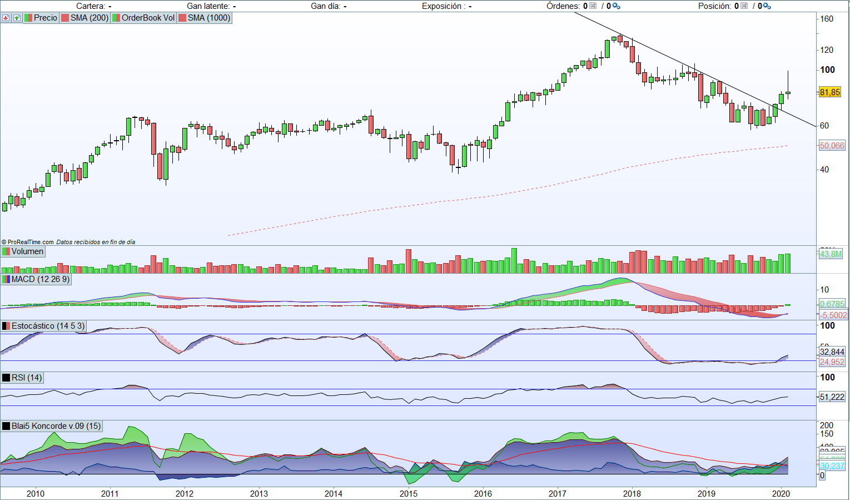Click the volume value tag 43,8M
The width and height of the screenshot is (850, 500).
click(831, 254)
